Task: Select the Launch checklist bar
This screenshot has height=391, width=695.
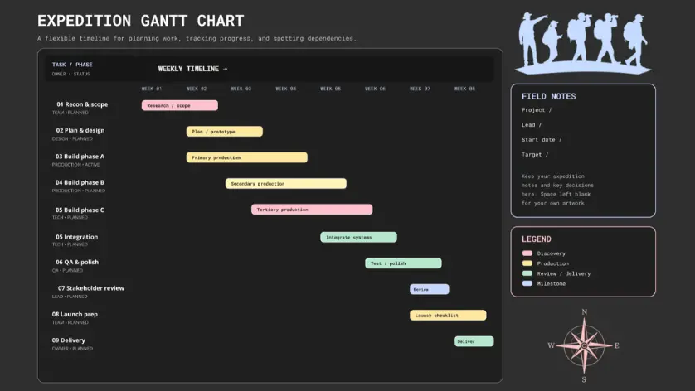Action: click(x=448, y=316)
